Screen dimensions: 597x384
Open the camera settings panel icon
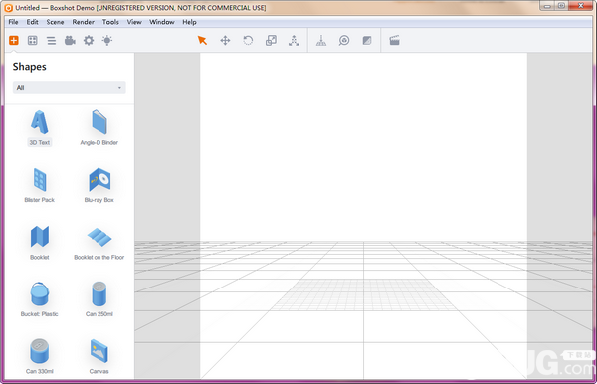(70, 40)
